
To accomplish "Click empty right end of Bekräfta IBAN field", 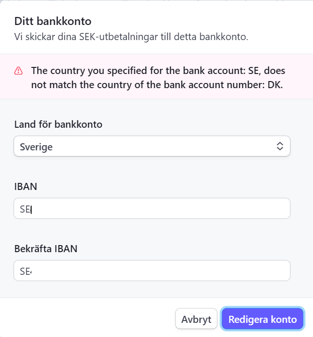I will [264, 271].
